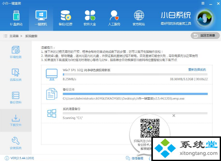Select 备份资料 sidebar step
The height and width of the screenshot is (161, 221).
click(16, 98)
